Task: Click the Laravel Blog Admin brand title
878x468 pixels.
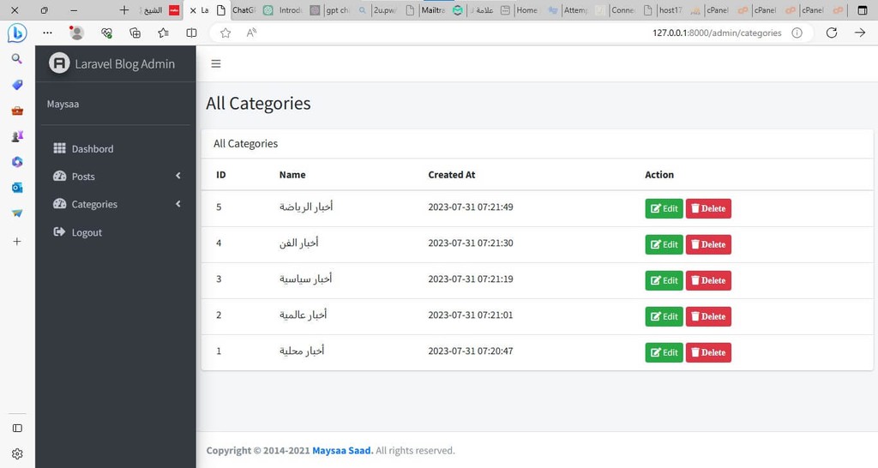Action: (125, 63)
